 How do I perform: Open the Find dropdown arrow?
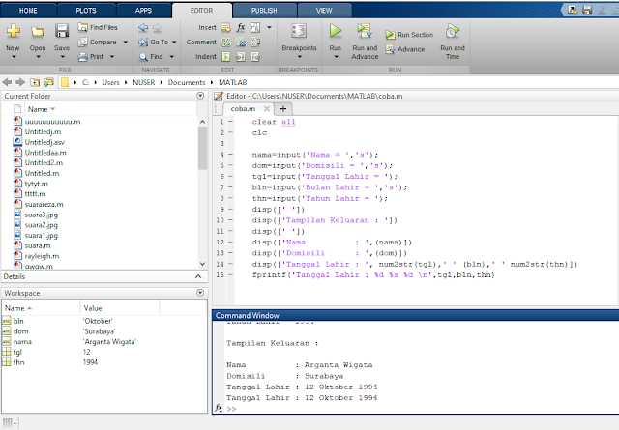coord(172,57)
